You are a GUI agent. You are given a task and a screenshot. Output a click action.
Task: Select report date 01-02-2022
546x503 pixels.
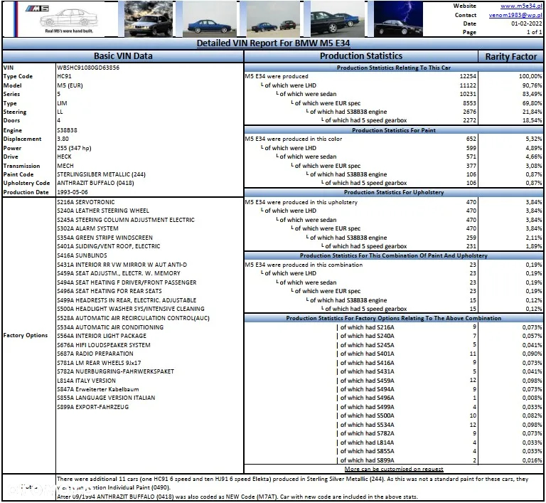[x=527, y=23]
